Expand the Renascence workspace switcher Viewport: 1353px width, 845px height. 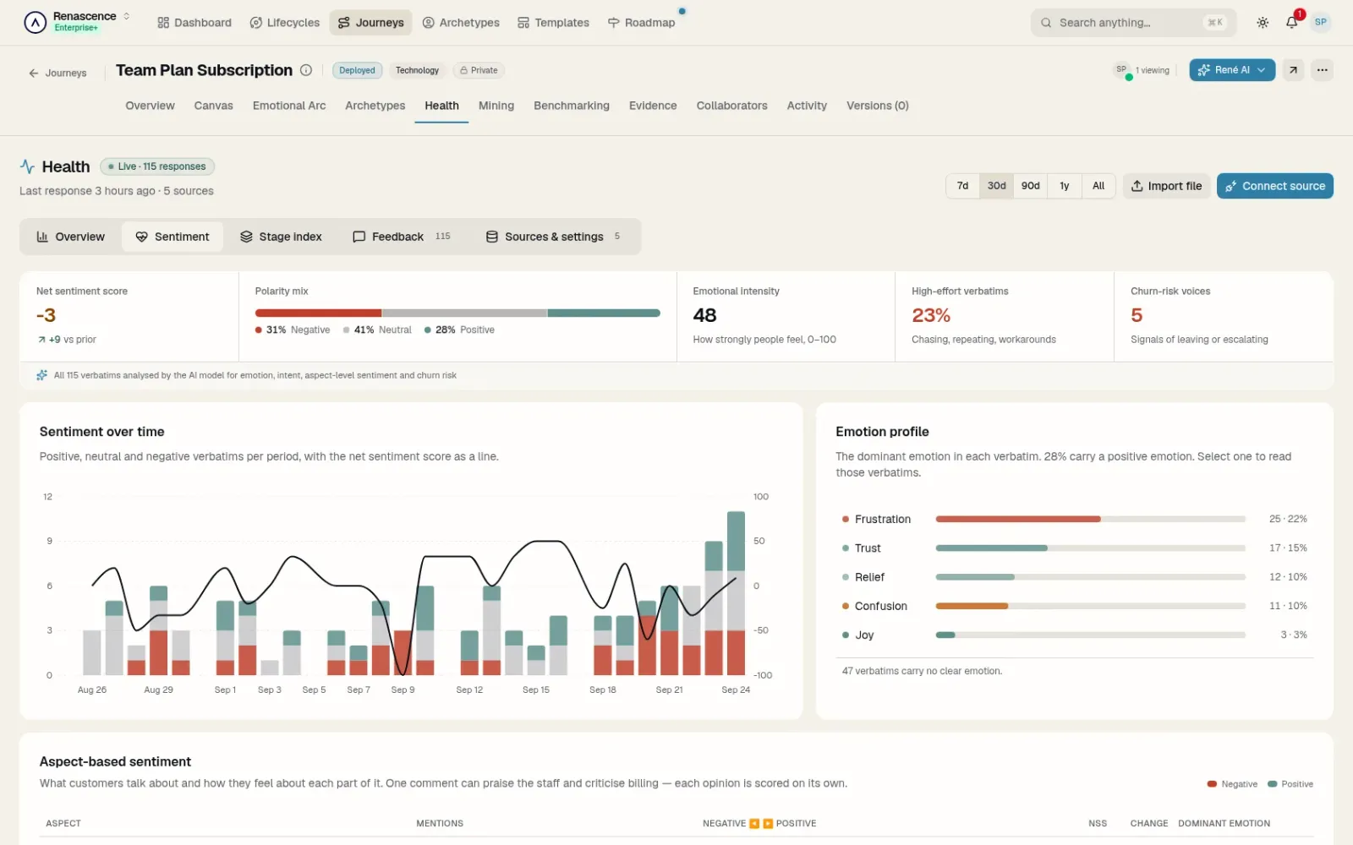tap(127, 16)
